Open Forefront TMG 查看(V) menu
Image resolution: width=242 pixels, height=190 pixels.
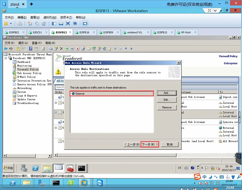coord(37,43)
